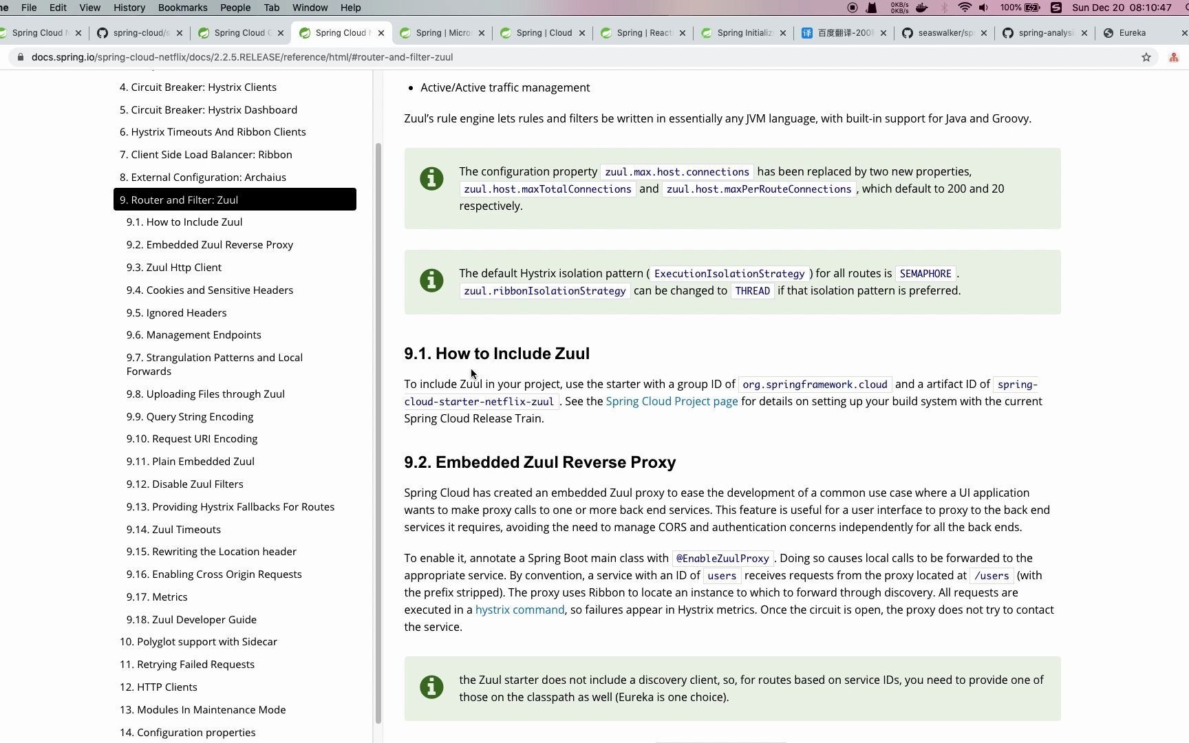Go to 9.18. Zuul Developer Guide

coord(191,620)
